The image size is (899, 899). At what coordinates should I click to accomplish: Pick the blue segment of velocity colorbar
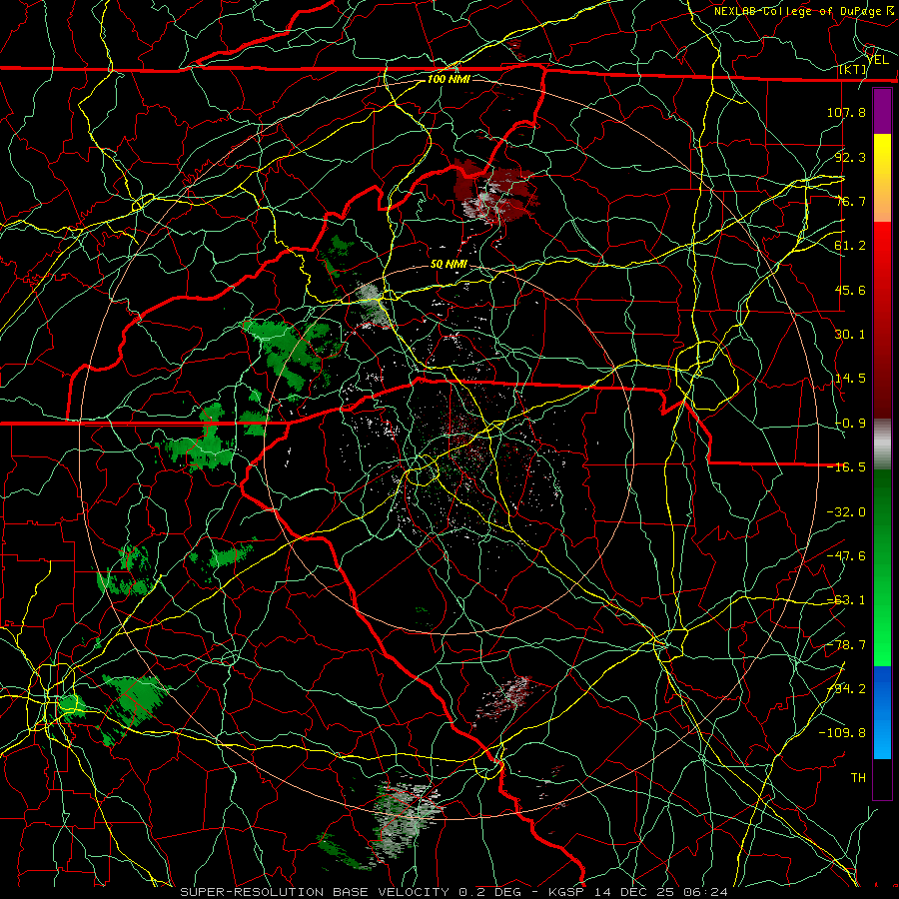coord(882,712)
